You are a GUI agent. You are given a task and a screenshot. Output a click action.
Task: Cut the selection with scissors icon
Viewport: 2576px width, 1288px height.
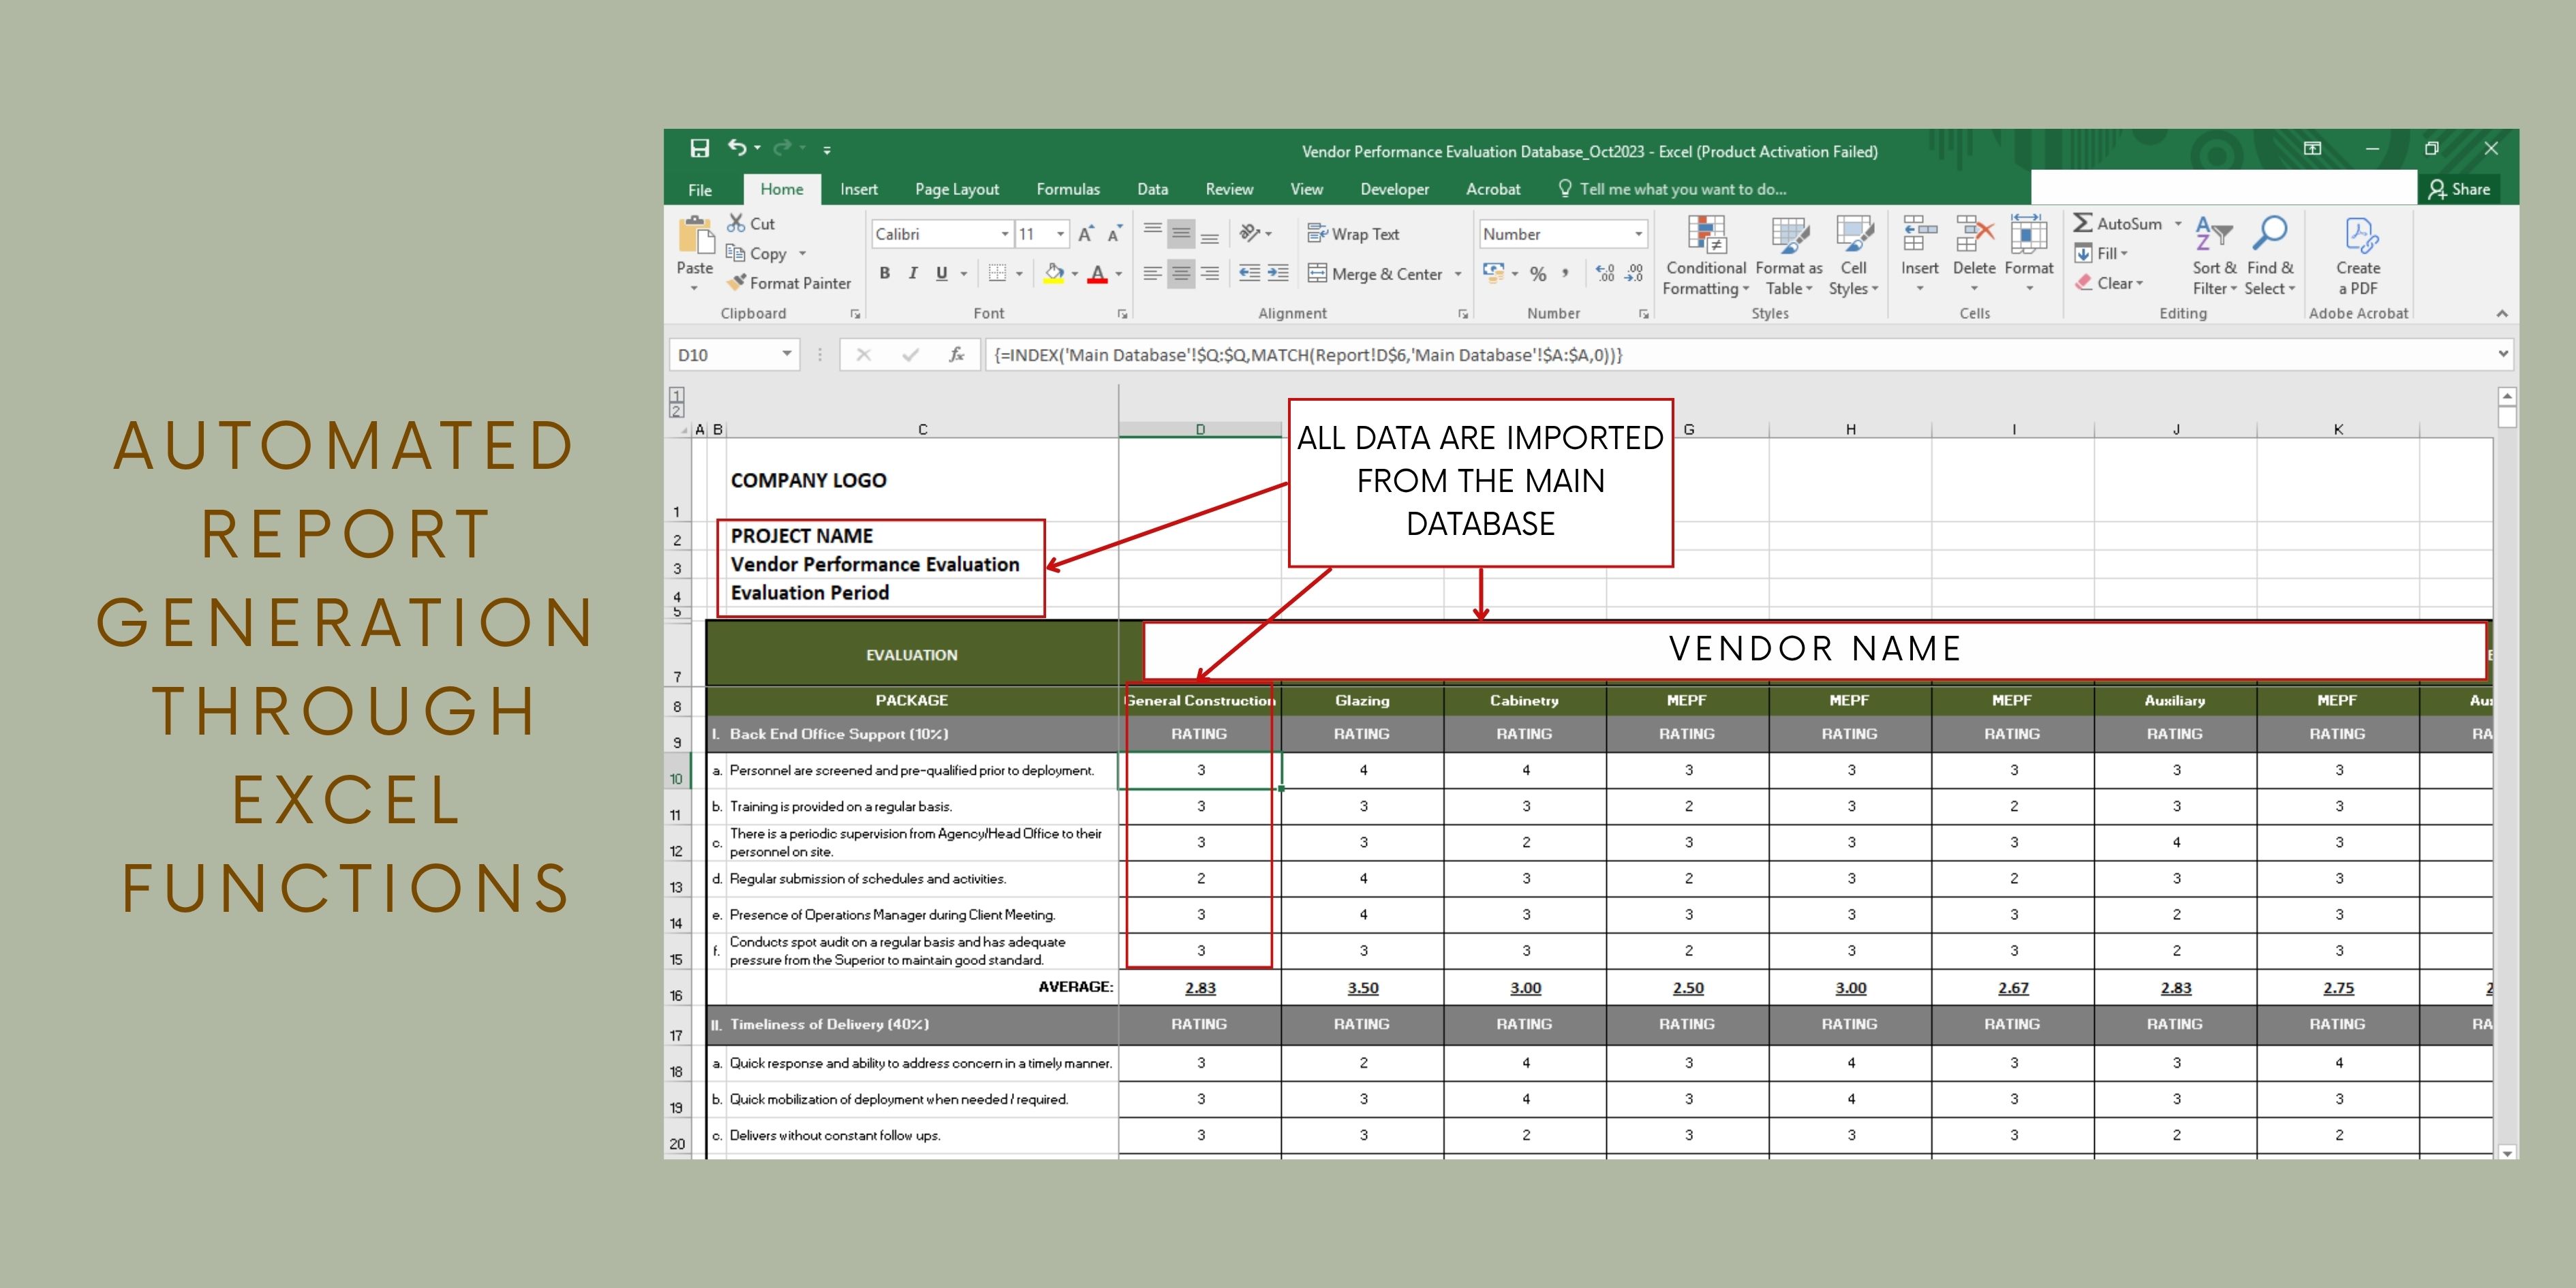click(x=751, y=223)
